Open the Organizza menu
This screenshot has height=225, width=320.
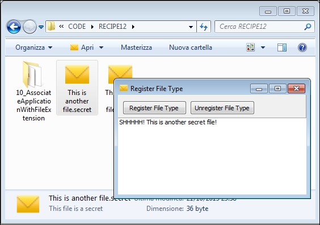click(x=34, y=47)
